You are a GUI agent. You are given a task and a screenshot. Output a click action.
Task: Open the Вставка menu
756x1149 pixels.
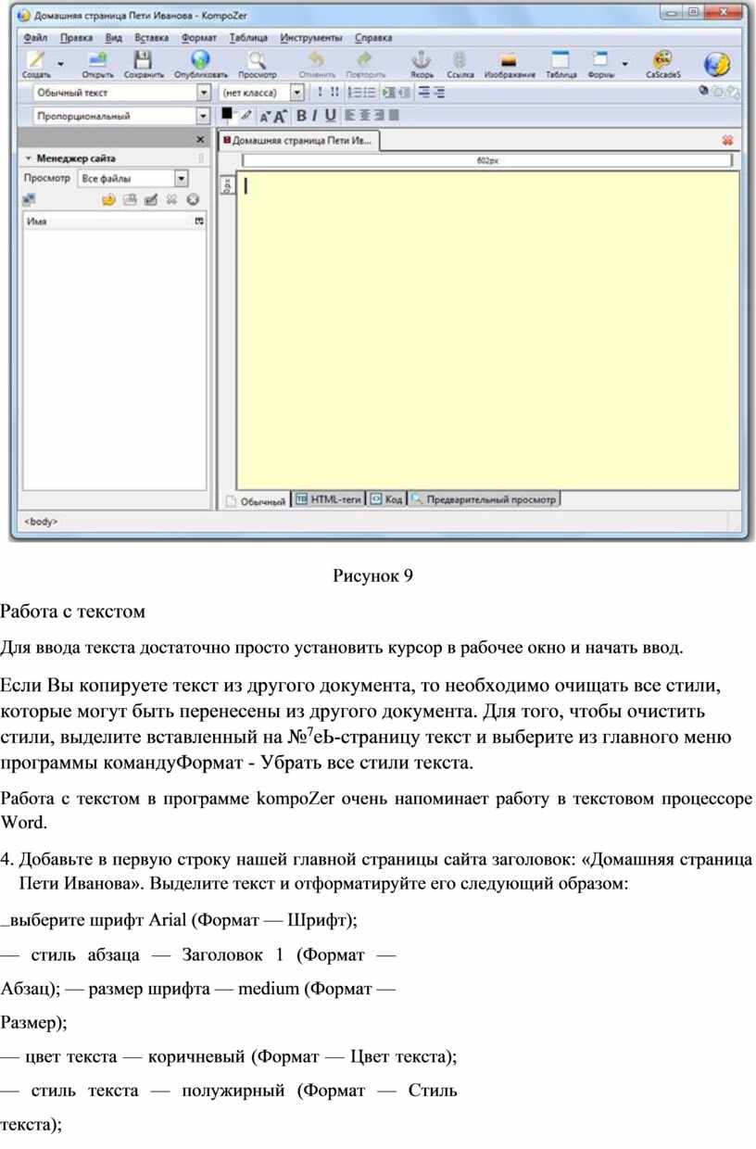click(152, 38)
